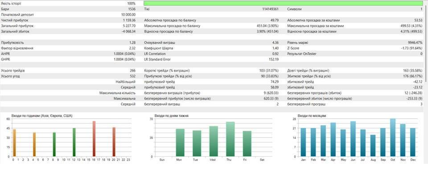Select the hour 20 red bar
The height and width of the screenshot is (174, 428).
[114, 142]
